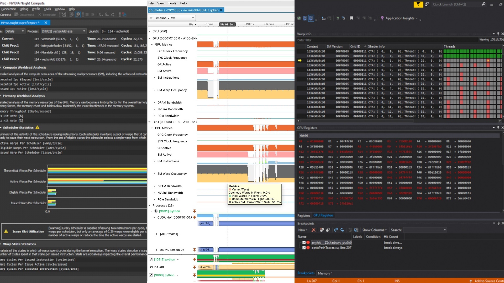Collapse the Processes (23) tree node
The height and width of the screenshot is (283, 504).
pos(150,205)
